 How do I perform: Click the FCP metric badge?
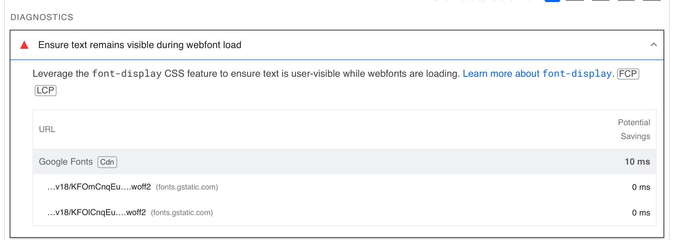click(x=628, y=74)
